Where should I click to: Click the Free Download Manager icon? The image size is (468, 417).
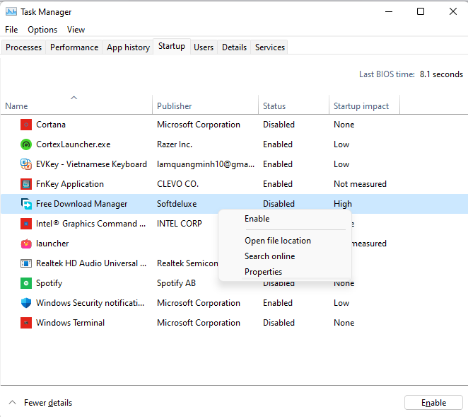coord(26,204)
